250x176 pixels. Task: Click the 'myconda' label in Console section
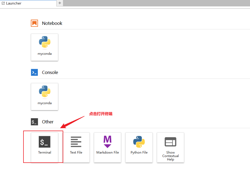pyautogui.click(x=45, y=103)
